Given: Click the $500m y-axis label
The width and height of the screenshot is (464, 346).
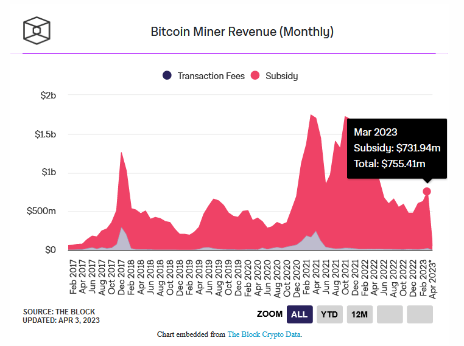Looking at the screenshot, I should tap(41, 211).
